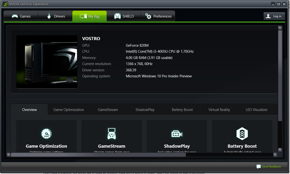Click the horizontal scrollbar thumb

pyautogui.click(x=98, y=154)
